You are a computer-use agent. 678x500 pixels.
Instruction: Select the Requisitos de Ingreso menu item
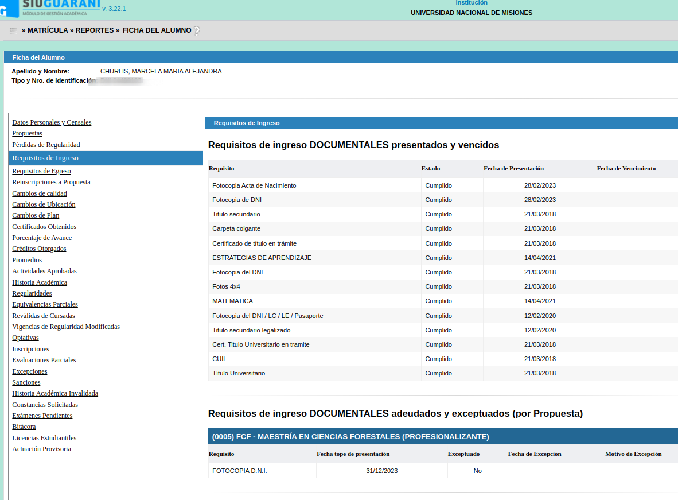click(x=106, y=158)
